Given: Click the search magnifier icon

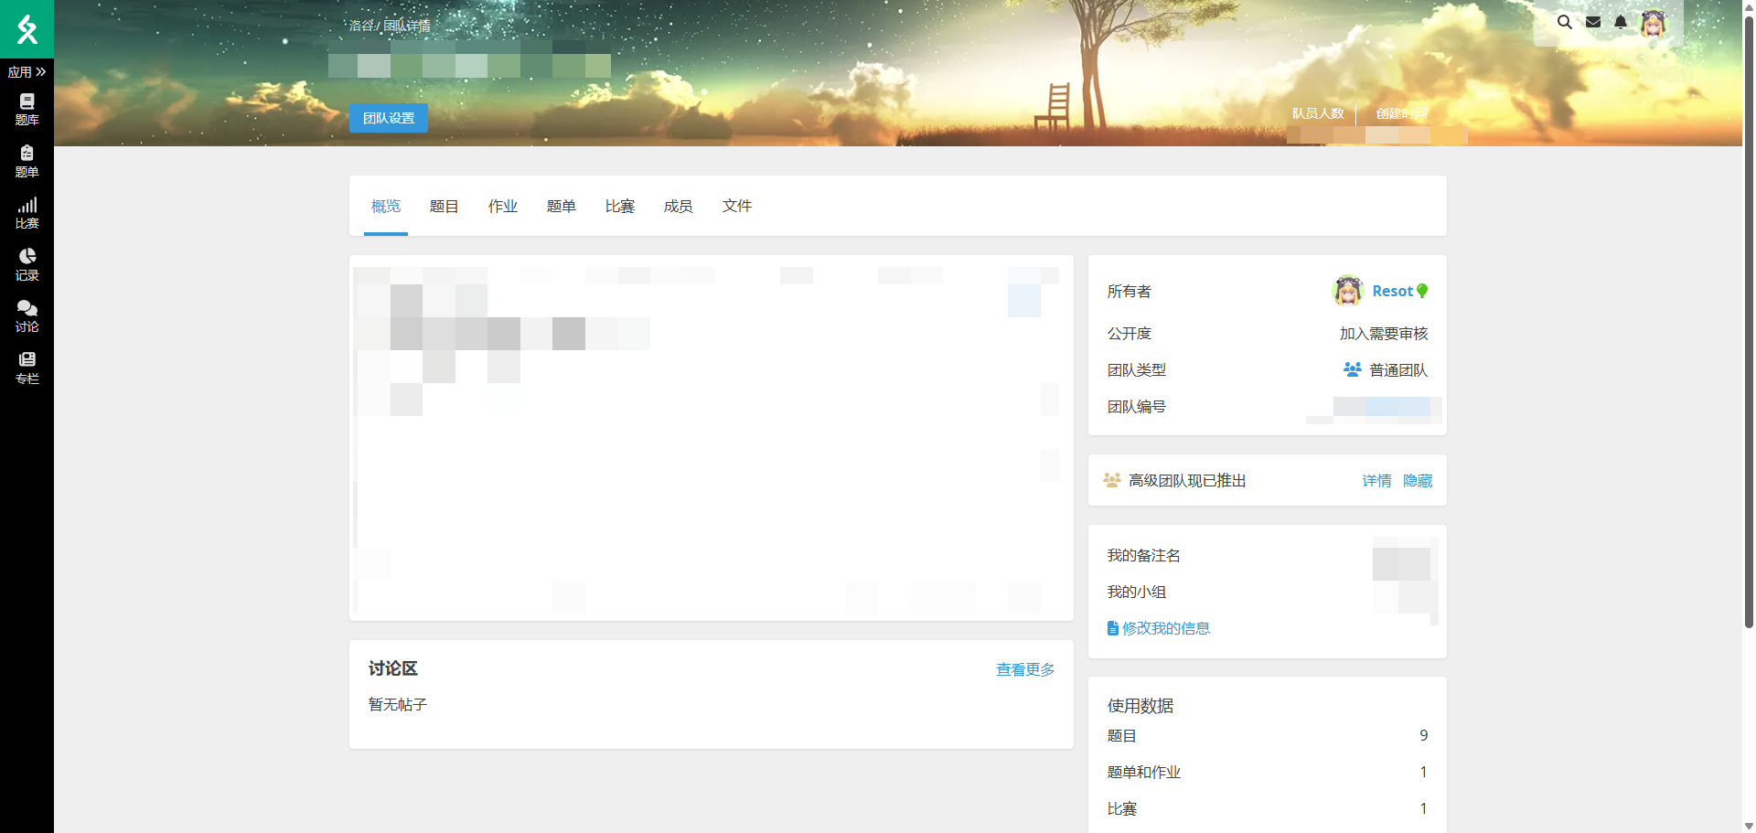Looking at the screenshot, I should click(x=1565, y=21).
